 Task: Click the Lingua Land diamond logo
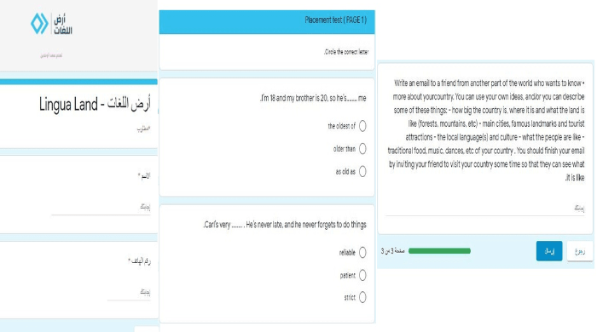coord(39,24)
